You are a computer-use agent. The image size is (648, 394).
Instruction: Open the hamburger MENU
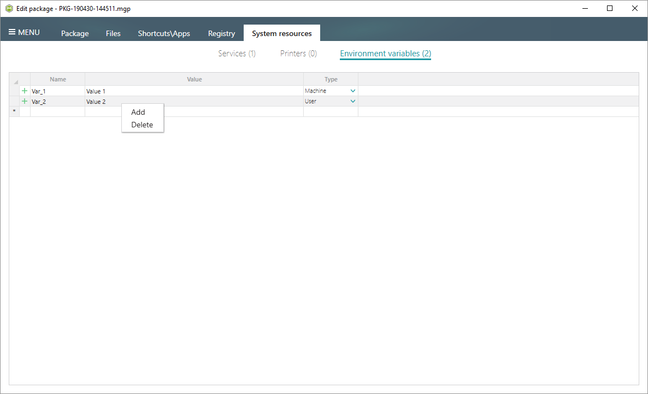24,32
